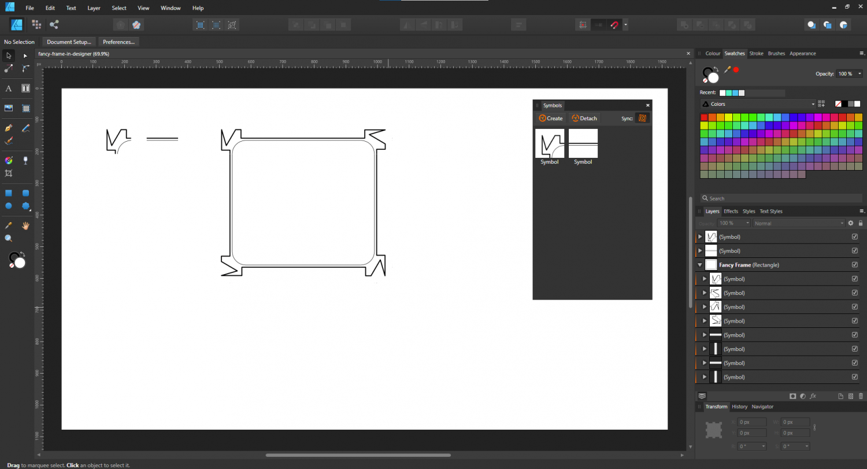This screenshot has height=469, width=867.
Task: Toggle snapping with the magnet icon
Action: tap(614, 24)
